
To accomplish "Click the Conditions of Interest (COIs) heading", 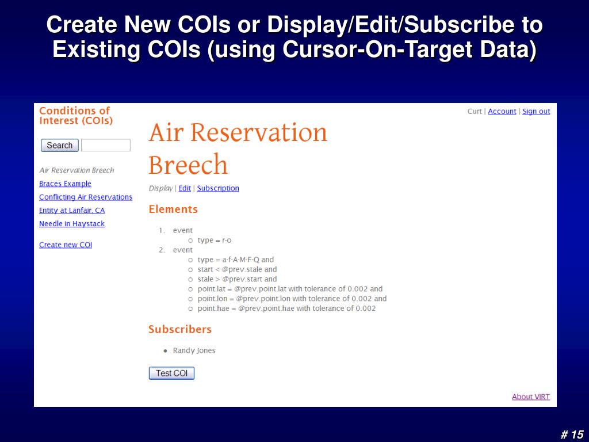I will (76, 116).
